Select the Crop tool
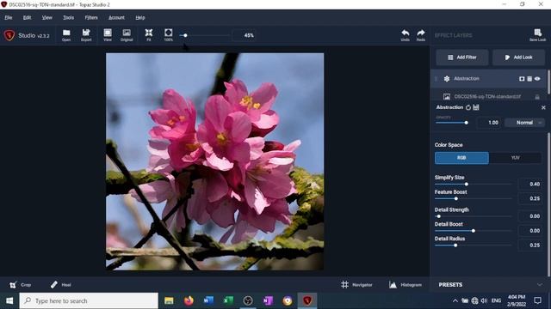The image size is (551, 309). tap(21, 285)
